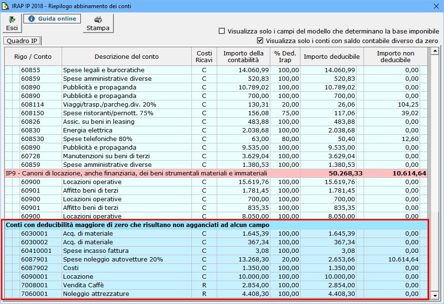
Task: Click Spese amministrative diverse row with 520,83
Action: coord(216,78)
